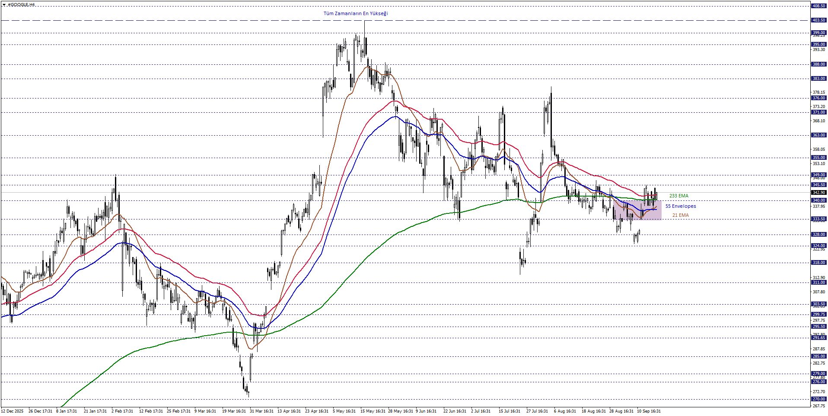Click the '5 May 16:31' time axis label
The image size is (828, 416).
point(344,411)
